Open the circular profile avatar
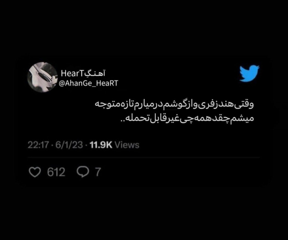Viewport: 288px width, 240px height. click(43, 77)
